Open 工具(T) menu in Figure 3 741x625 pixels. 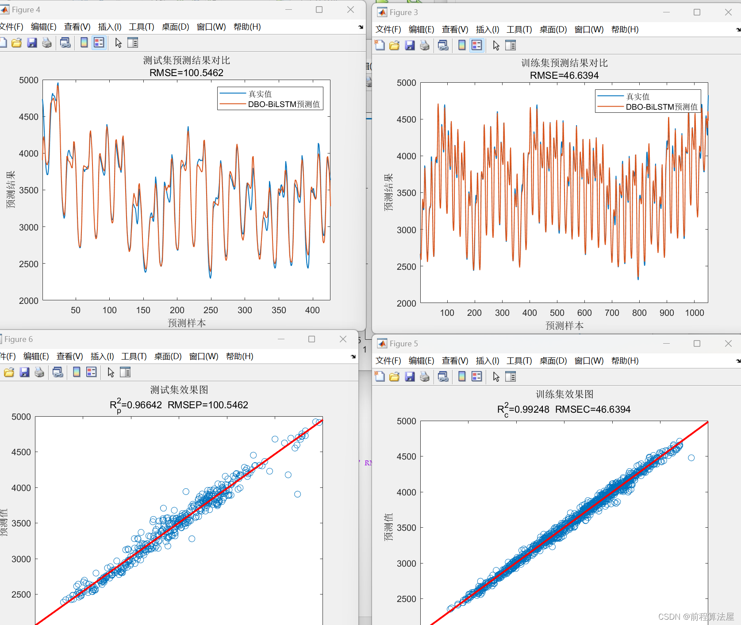tap(519, 30)
